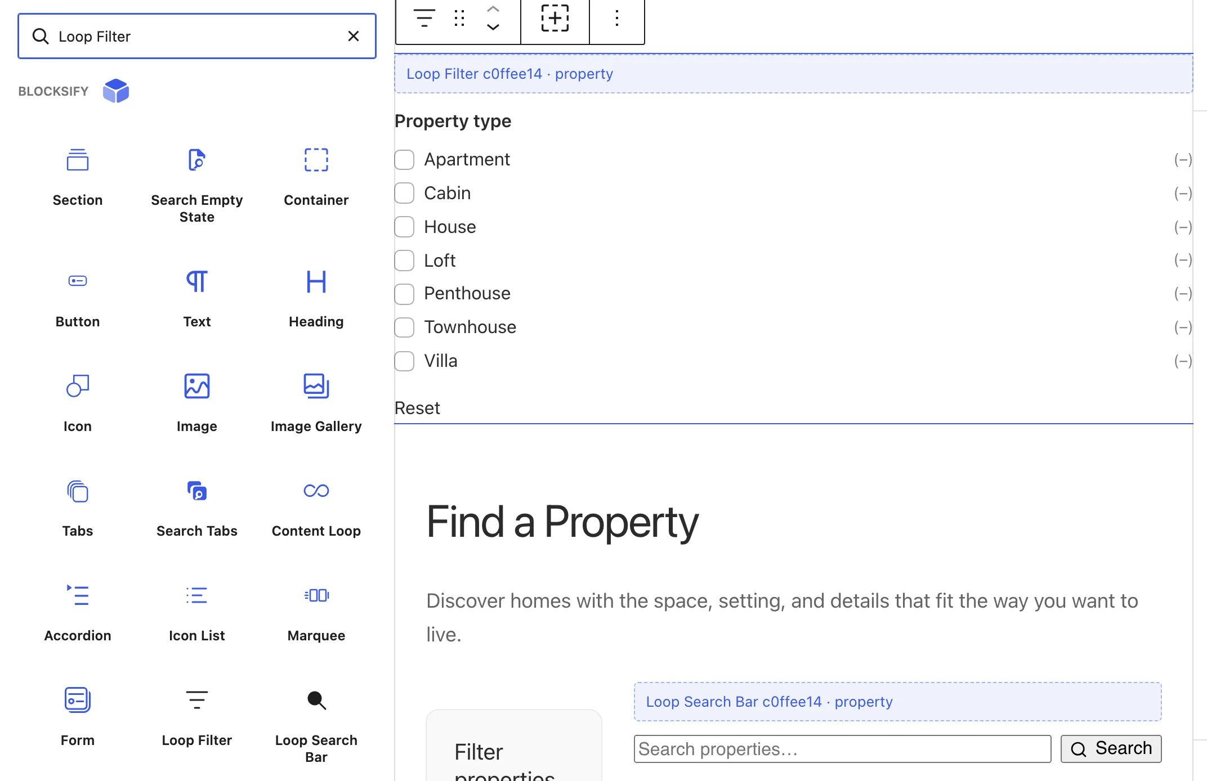
Task: Click the Reset filter link
Action: (x=417, y=408)
